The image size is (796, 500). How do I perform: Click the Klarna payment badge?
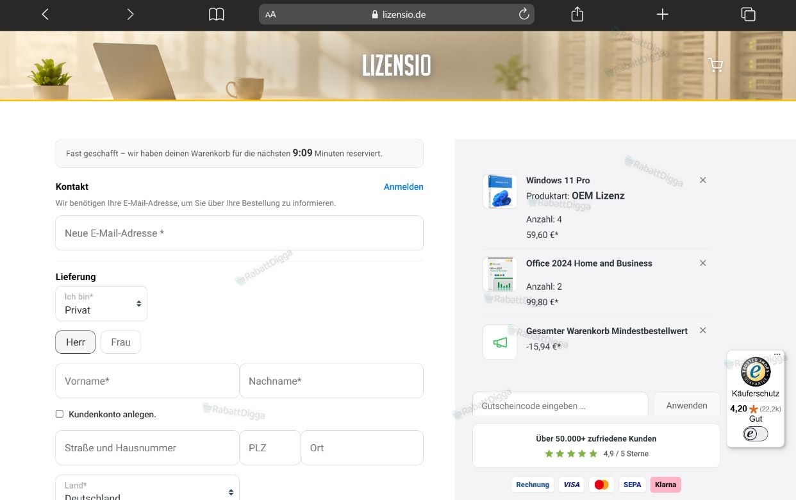pyautogui.click(x=665, y=485)
